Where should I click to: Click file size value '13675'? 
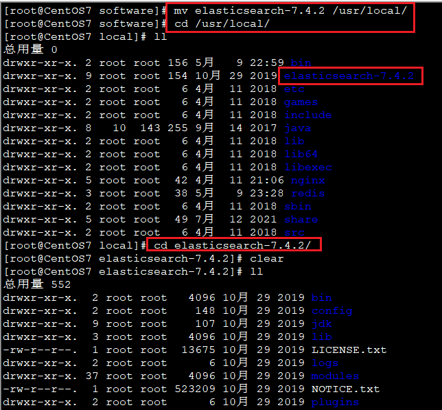pos(198,350)
